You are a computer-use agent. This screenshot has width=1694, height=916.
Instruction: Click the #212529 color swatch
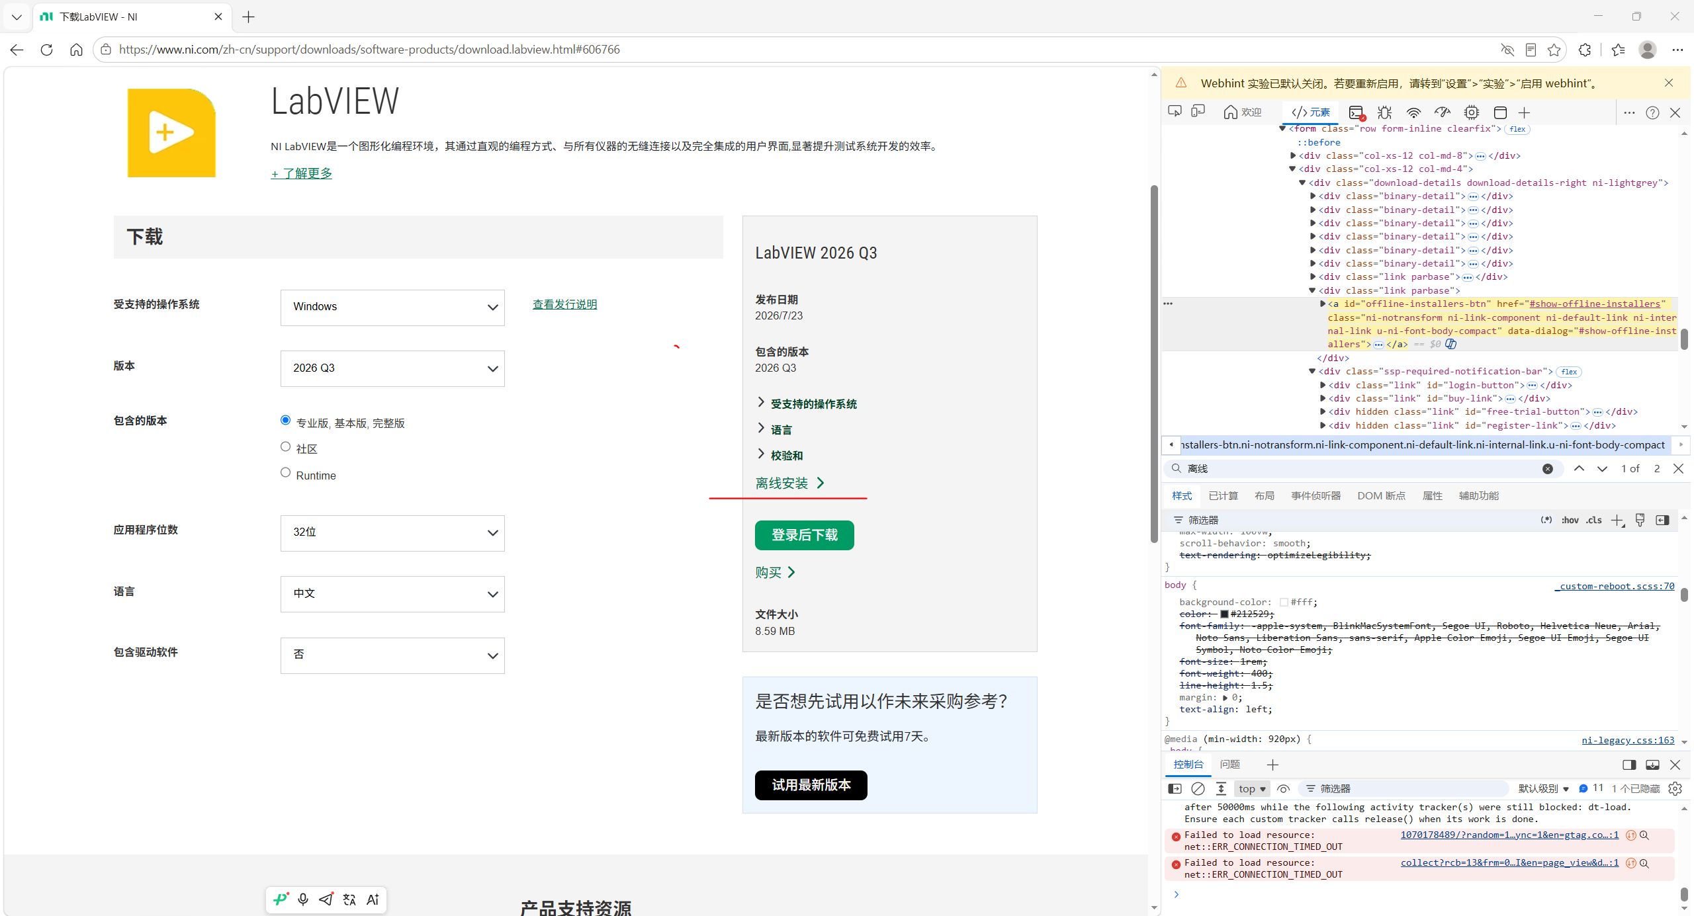[1224, 614]
